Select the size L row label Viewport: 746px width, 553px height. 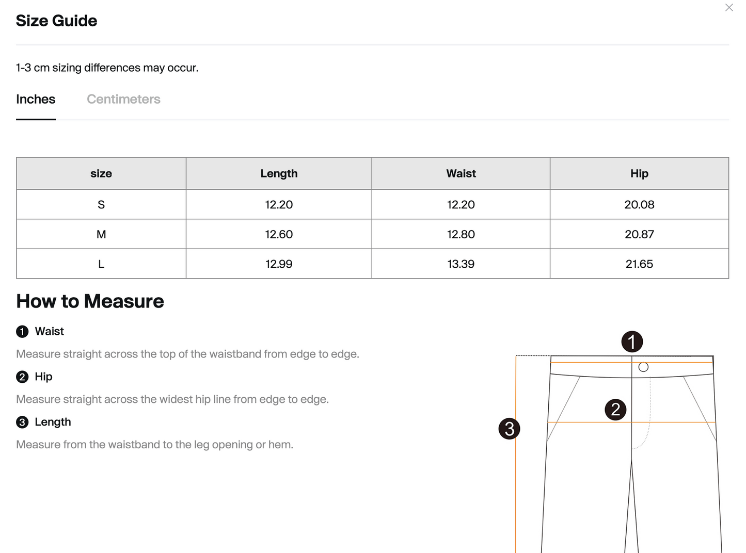point(101,264)
